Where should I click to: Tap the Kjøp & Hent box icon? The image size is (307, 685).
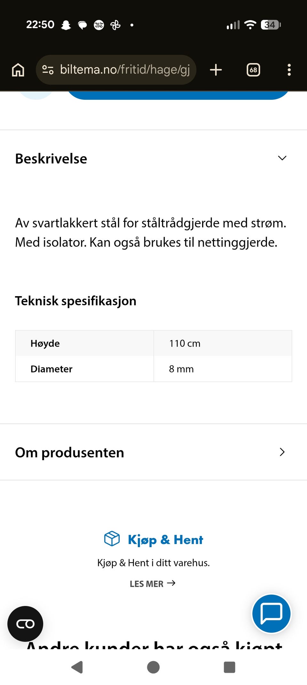[112, 539]
